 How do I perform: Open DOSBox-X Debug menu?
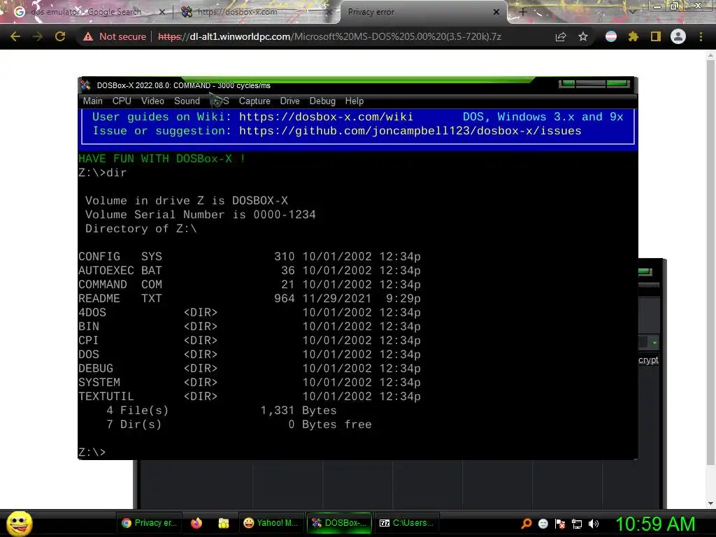(322, 101)
